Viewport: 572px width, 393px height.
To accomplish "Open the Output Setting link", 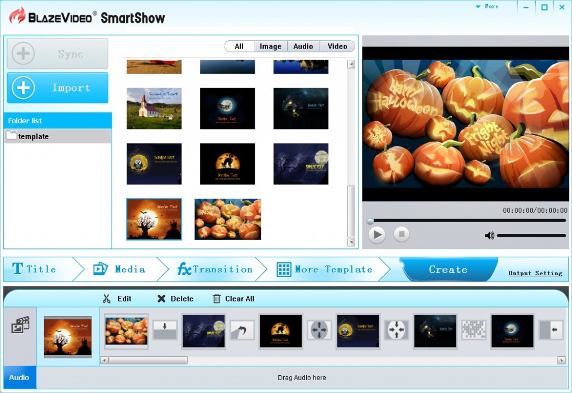I will [x=535, y=273].
